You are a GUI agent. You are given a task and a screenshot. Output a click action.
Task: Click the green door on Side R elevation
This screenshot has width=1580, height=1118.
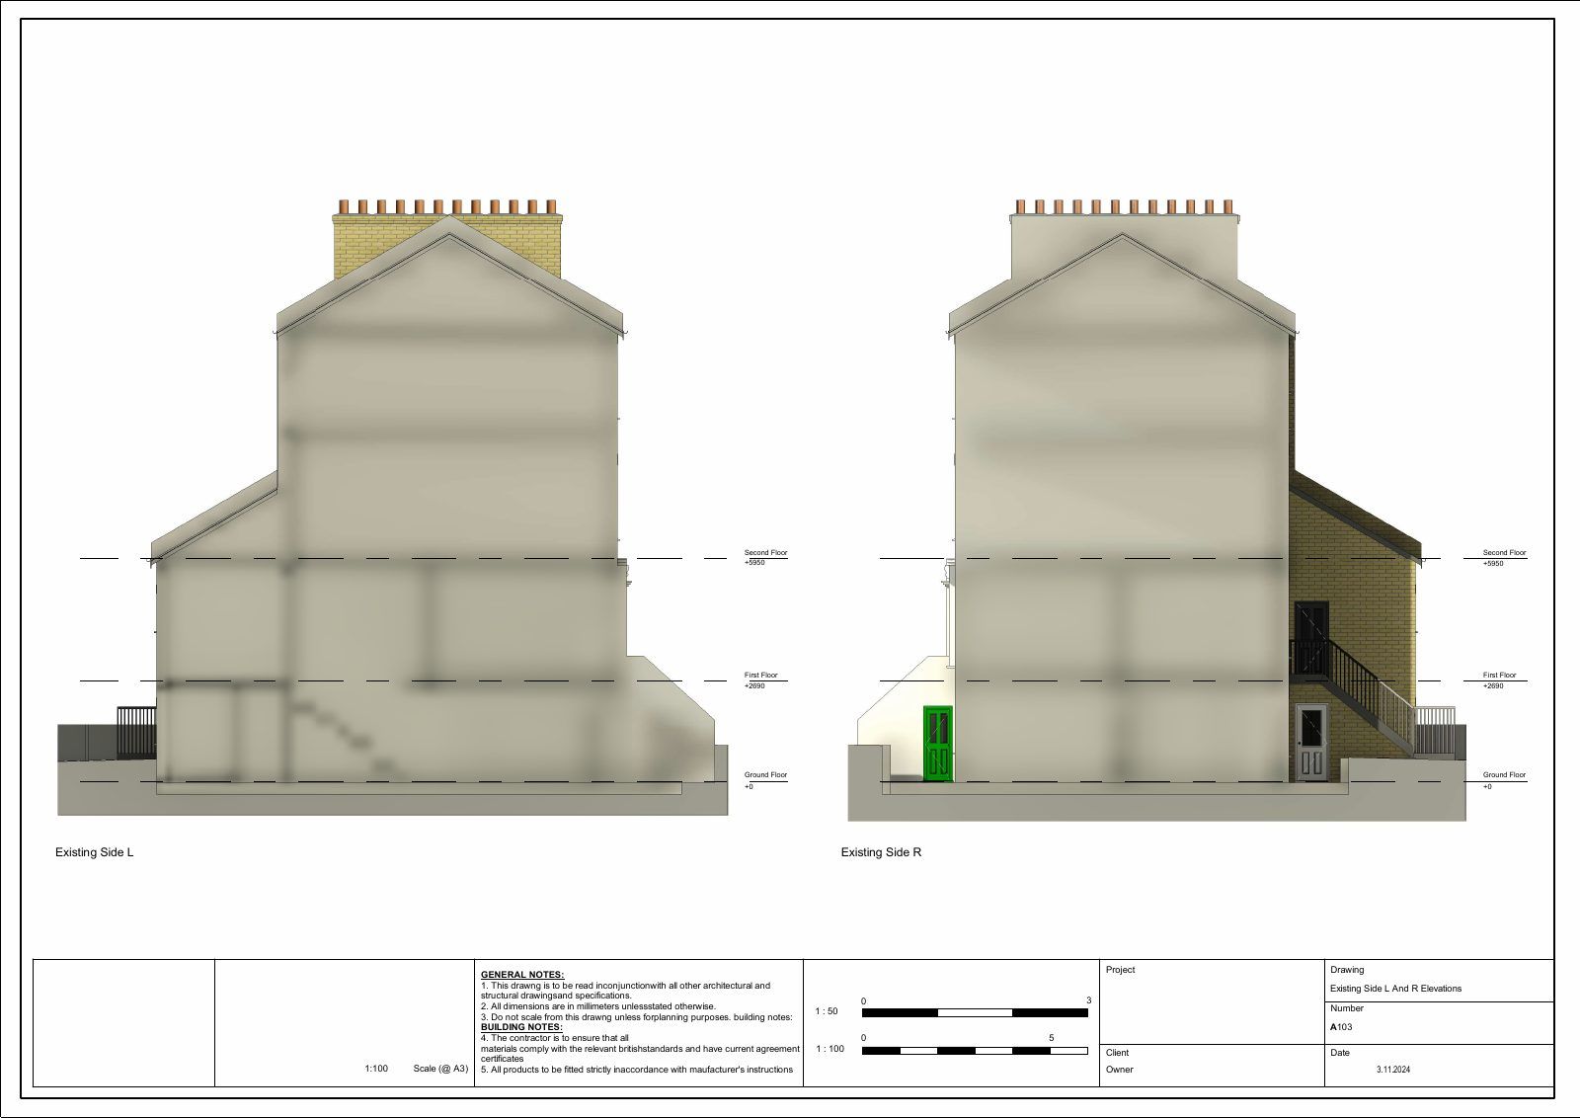click(938, 744)
